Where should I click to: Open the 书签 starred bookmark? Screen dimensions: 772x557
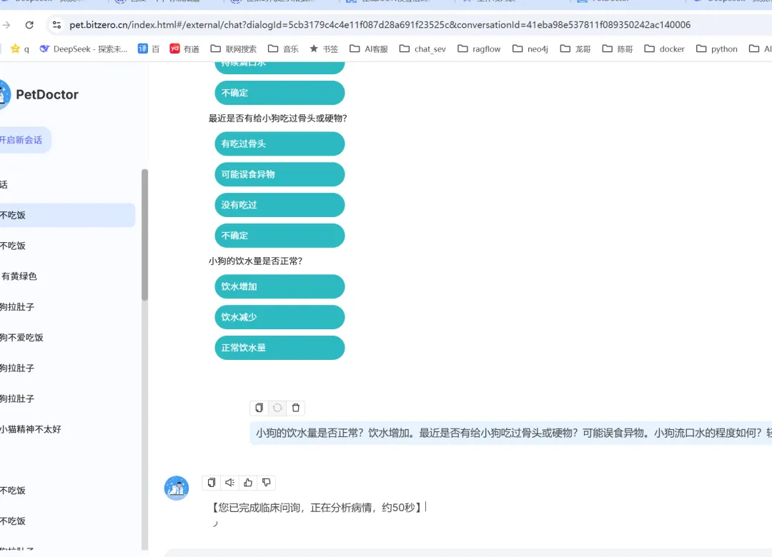324,49
